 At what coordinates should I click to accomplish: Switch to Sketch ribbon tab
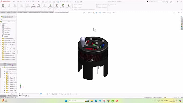14,12
